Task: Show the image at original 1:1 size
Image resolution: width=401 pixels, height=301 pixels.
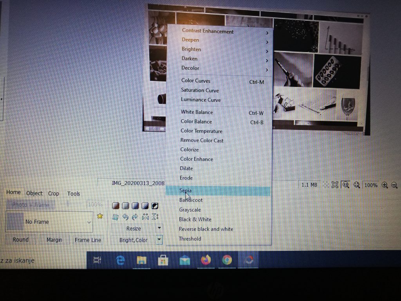Action: (346, 185)
